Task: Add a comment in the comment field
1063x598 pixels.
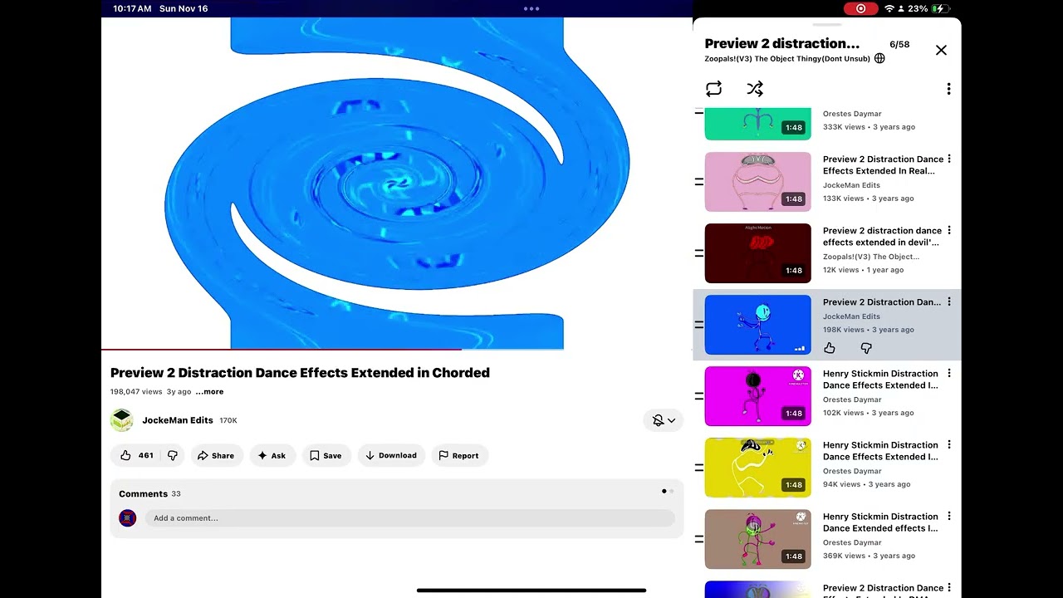Action: 409,518
